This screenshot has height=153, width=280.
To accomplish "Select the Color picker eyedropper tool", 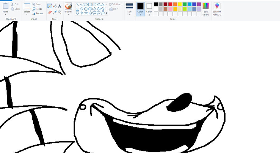I will click(55, 12).
